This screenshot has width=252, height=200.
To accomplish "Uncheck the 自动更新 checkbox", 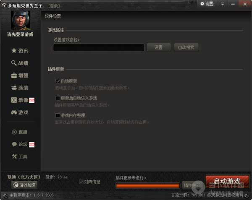I will [58, 81].
